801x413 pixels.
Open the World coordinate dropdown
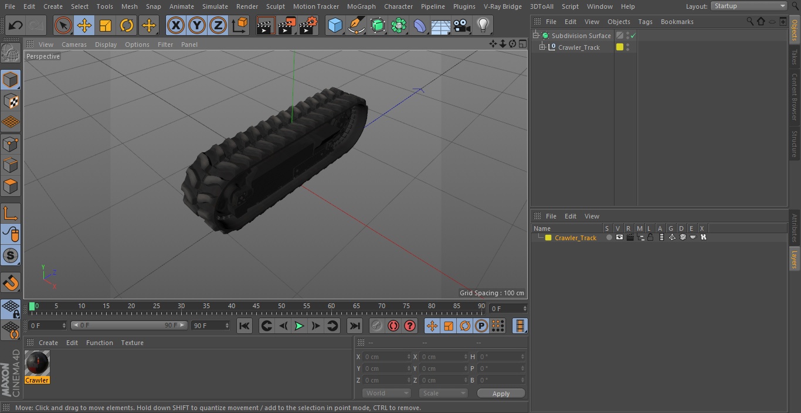(386, 393)
